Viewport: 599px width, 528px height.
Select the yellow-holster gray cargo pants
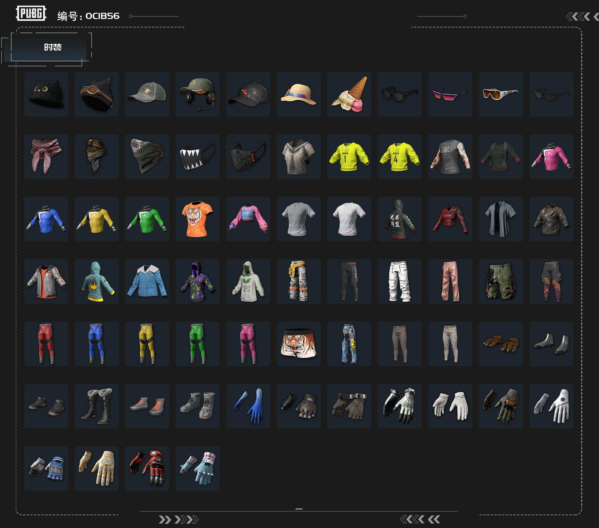[299, 281]
